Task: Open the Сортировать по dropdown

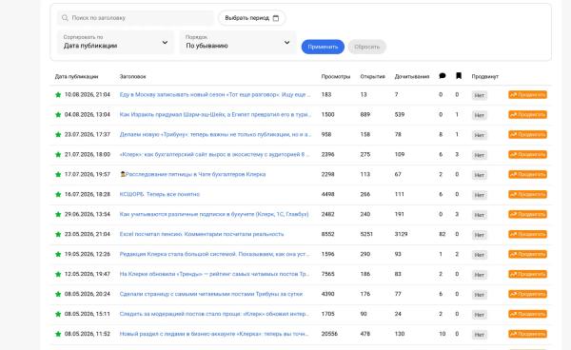Action: [x=115, y=42]
